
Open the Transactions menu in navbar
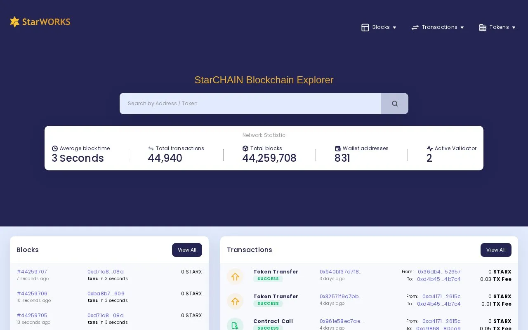pyautogui.click(x=438, y=27)
